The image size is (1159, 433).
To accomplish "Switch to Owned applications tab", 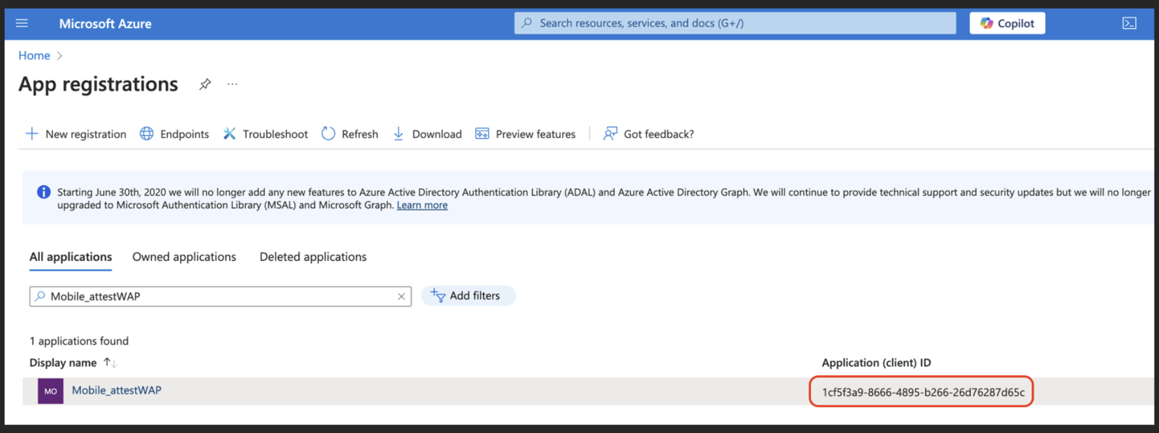I will tap(184, 257).
